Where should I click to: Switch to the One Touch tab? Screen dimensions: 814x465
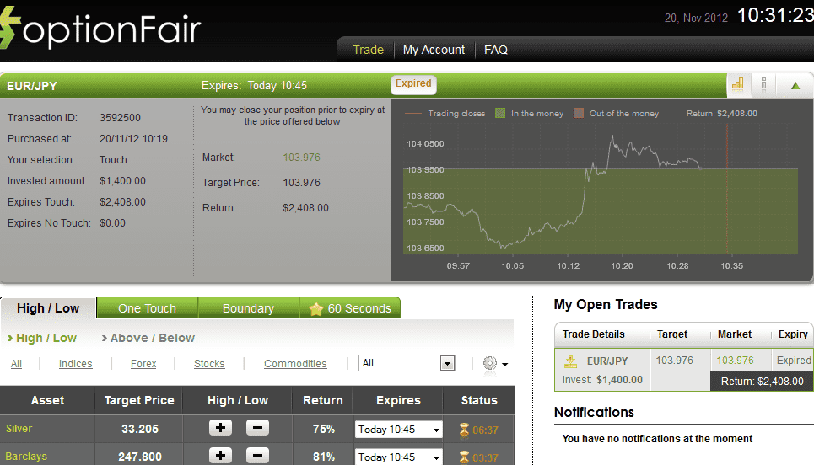click(147, 308)
